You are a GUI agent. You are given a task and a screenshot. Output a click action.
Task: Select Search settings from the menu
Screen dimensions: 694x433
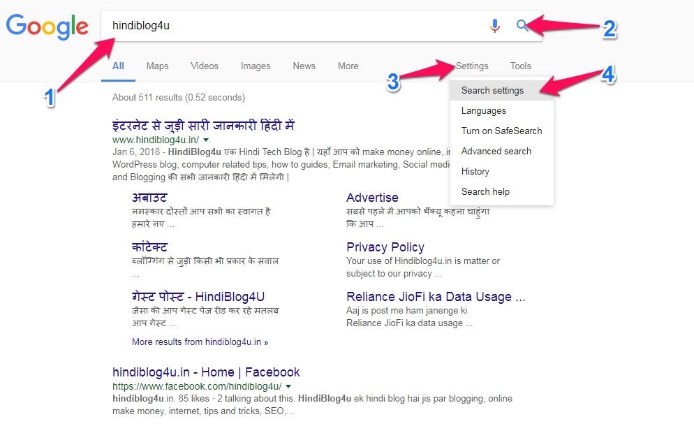(493, 90)
